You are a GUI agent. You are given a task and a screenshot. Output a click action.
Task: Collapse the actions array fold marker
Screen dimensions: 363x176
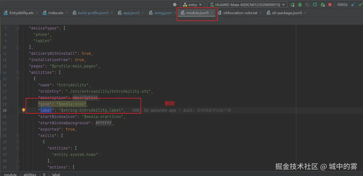[x=18, y=167]
